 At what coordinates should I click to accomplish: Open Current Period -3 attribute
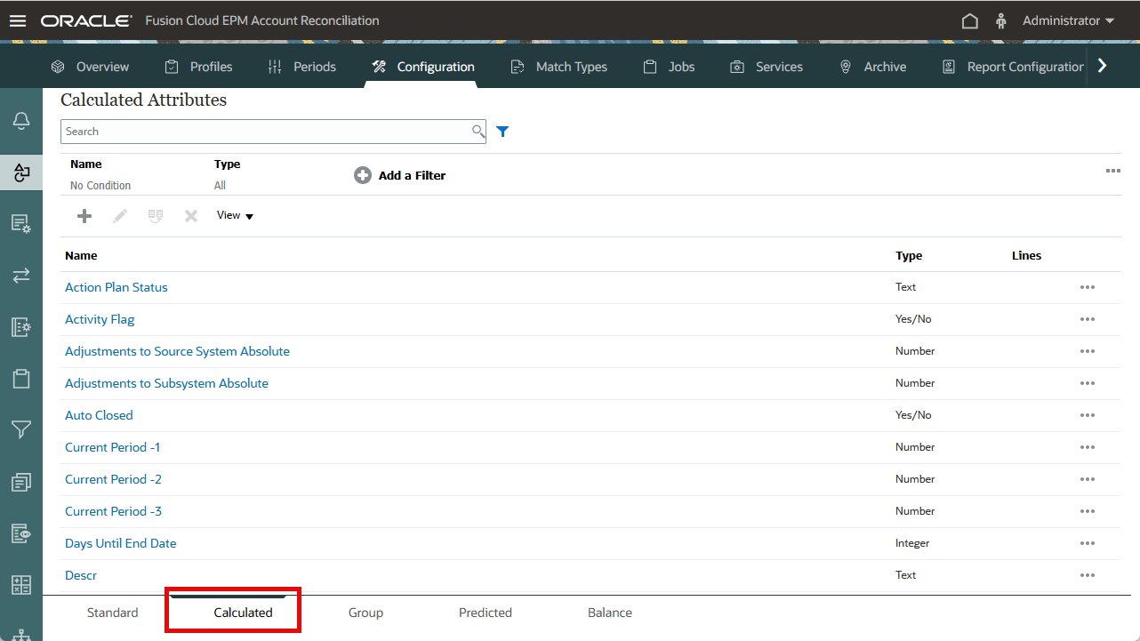113,511
